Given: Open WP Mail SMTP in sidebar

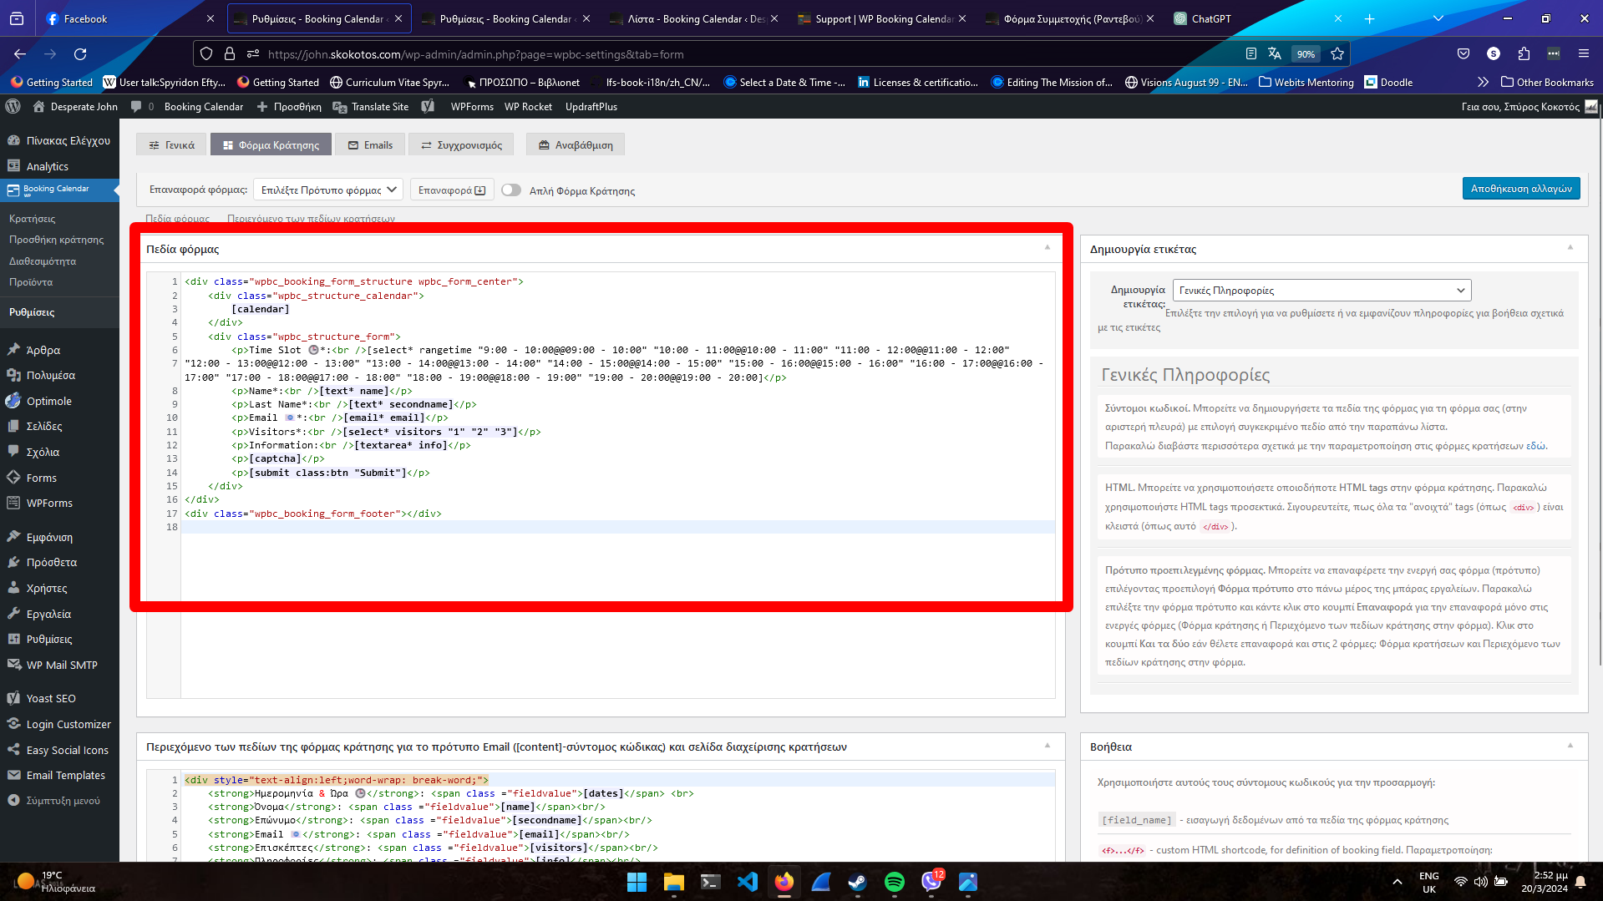Looking at the screenshot, I should (59, 665).
